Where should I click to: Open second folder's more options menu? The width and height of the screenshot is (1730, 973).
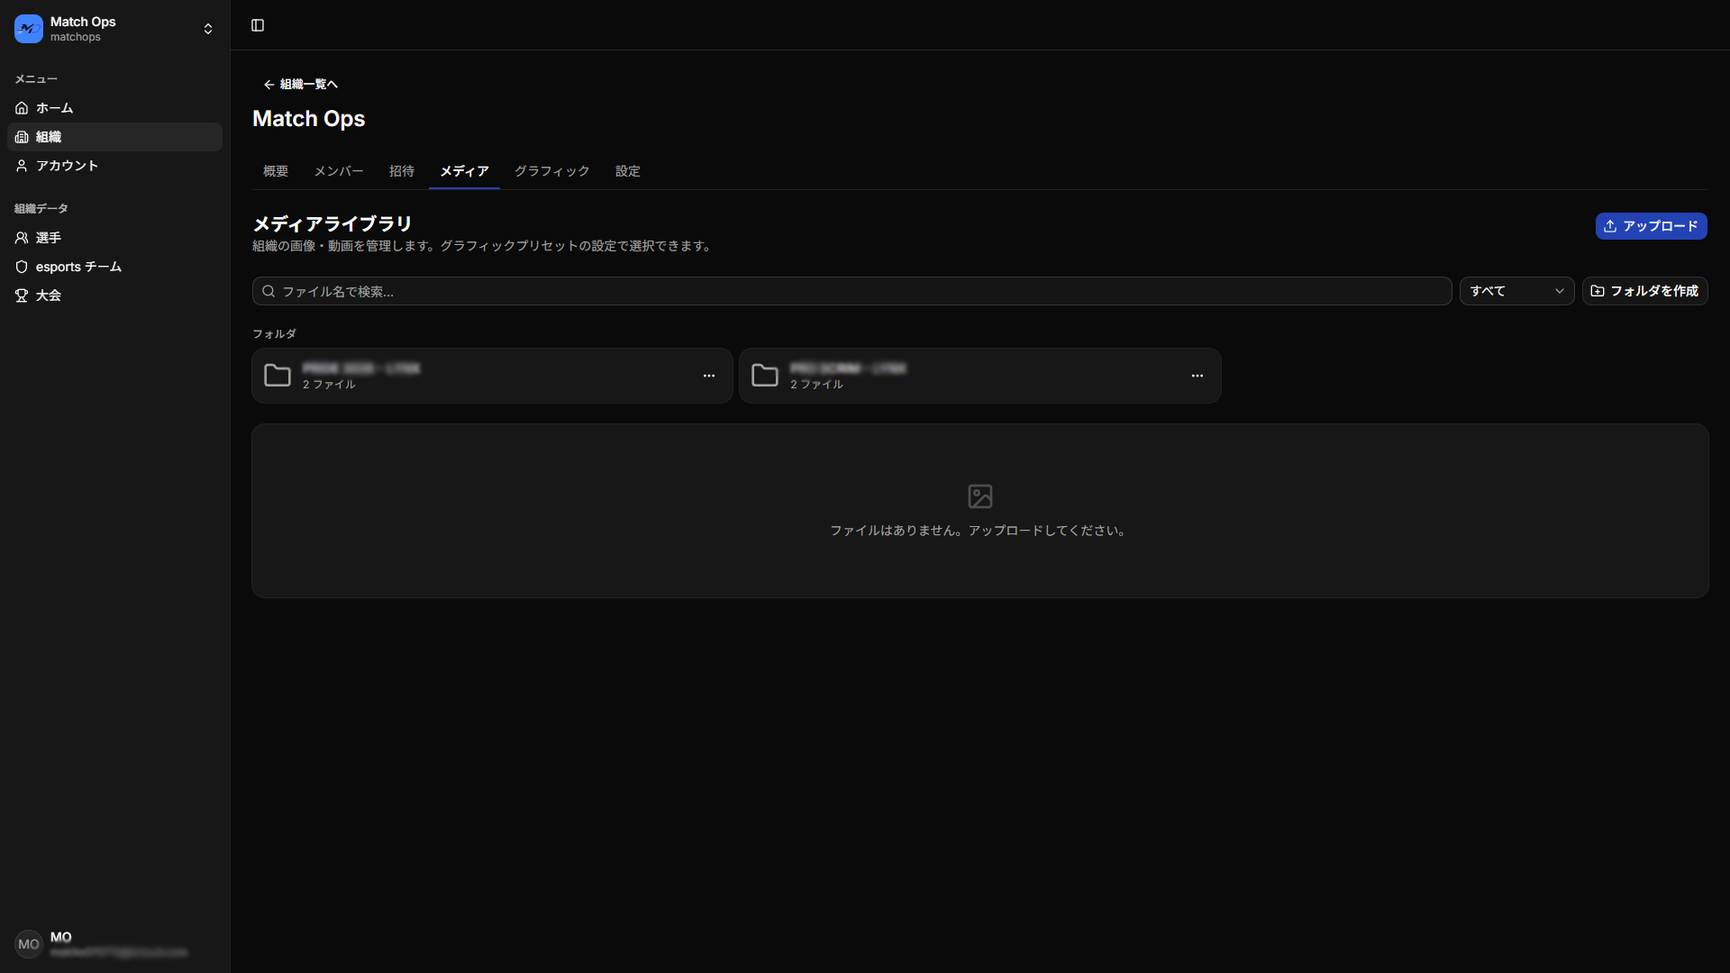1197,376
